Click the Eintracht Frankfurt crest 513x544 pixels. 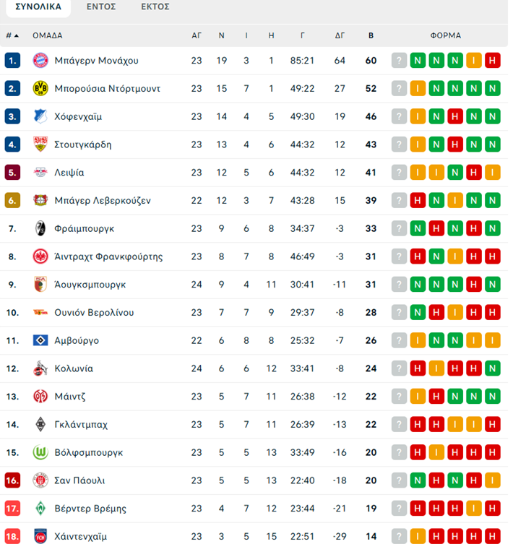pyautogui.click(x=40, y=256)
